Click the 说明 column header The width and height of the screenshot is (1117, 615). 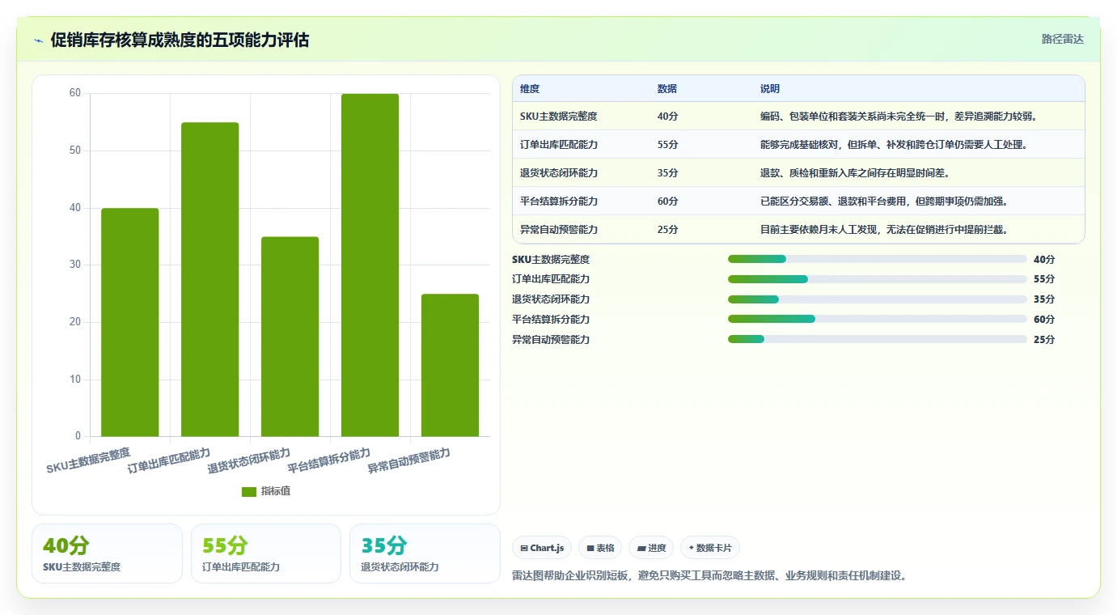770,89
